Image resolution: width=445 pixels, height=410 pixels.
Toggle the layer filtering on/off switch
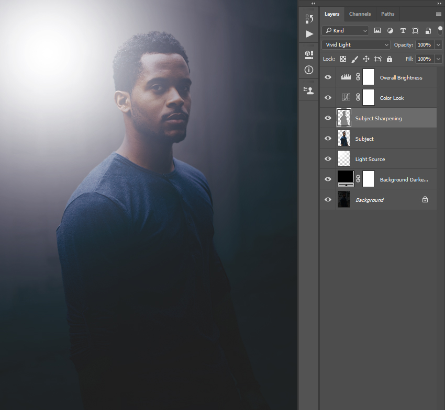(x=440, y=30)
